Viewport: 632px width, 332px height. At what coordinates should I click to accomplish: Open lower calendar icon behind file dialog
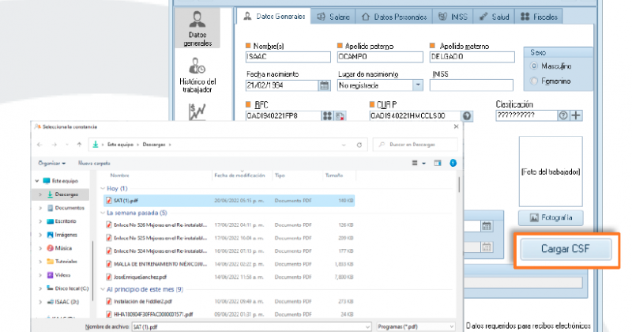487,247
